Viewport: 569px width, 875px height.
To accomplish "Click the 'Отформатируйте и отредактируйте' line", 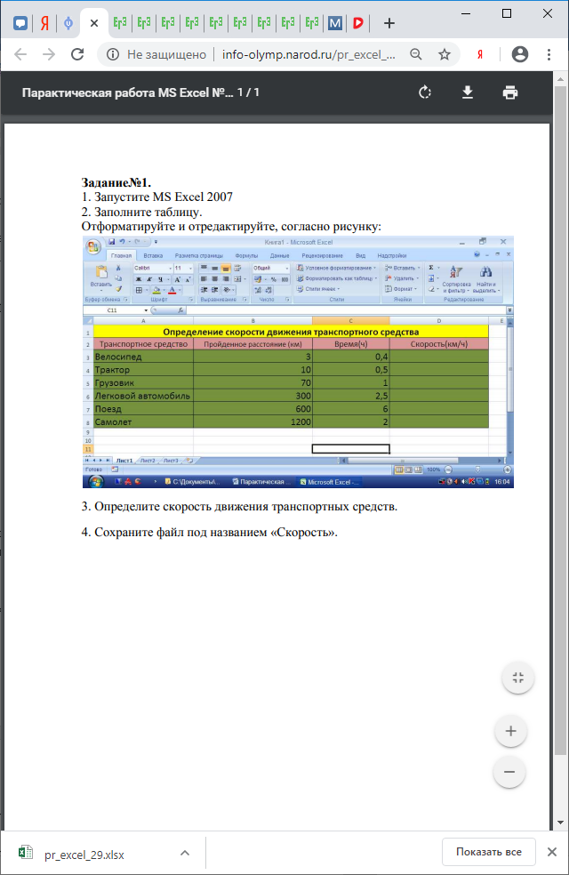I will [x=231, y=227].
